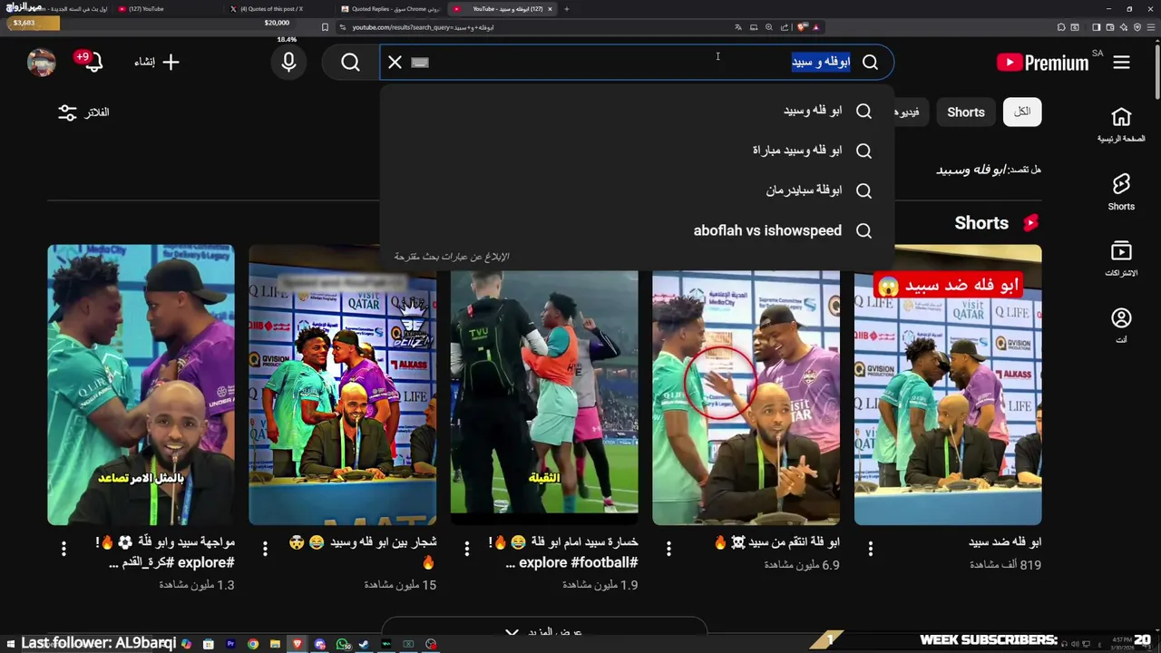Open the browser wallet icon

click(1110, 27)
